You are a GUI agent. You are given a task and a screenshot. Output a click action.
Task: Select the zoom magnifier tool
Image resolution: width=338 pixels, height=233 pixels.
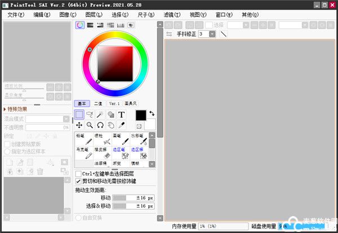(x=90, y=125)
